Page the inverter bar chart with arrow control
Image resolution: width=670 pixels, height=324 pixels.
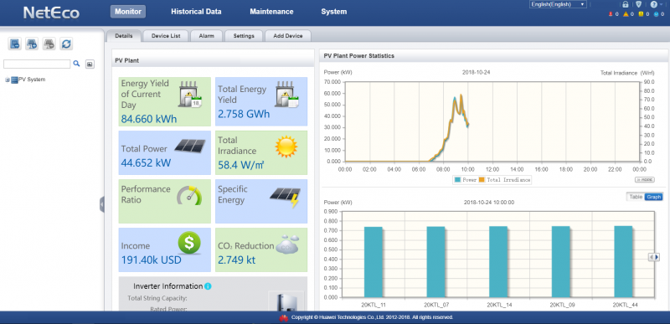tap(654, 257)
